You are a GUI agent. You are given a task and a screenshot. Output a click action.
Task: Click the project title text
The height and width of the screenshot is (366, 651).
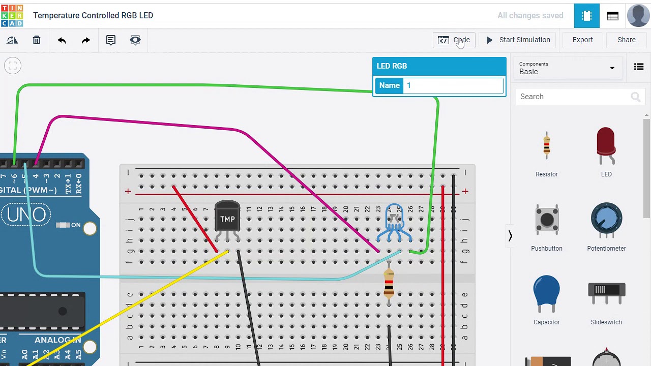93,16
